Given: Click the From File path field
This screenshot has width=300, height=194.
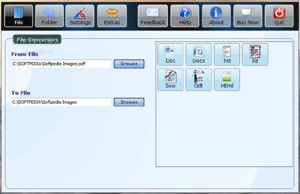Looking at the screenshot, I should 61,63.
